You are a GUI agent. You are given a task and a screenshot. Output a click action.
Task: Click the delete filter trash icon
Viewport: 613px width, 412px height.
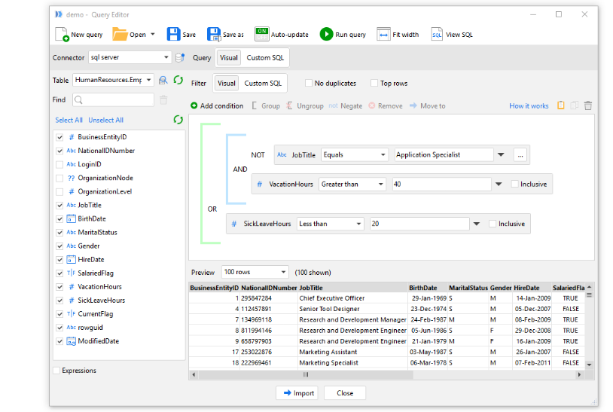pos(588,105)
